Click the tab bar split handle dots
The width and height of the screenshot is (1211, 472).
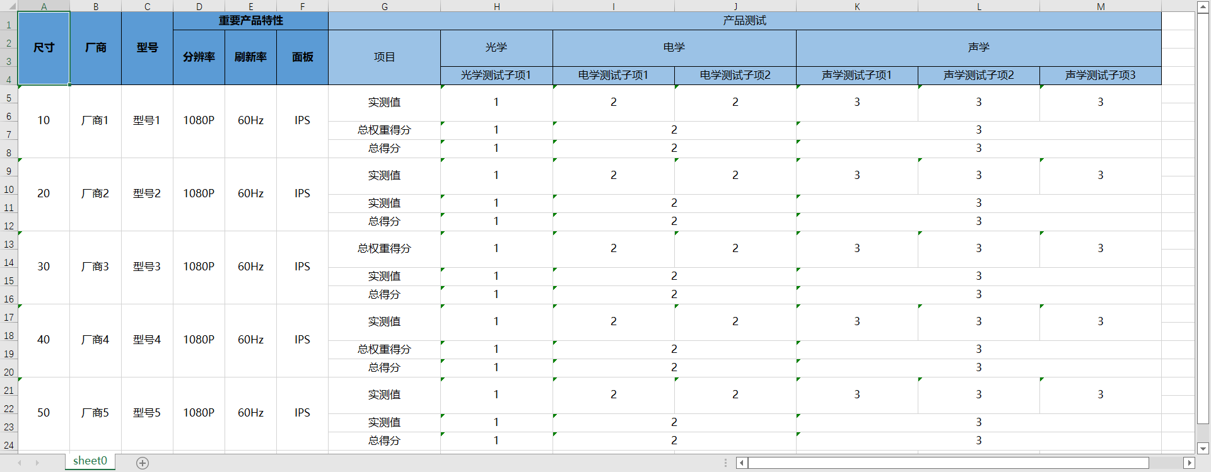[726, 463]
